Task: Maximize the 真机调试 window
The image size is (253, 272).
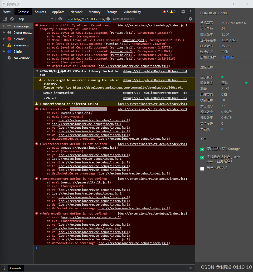Action: pyautogui.click(x=235, y=4)
